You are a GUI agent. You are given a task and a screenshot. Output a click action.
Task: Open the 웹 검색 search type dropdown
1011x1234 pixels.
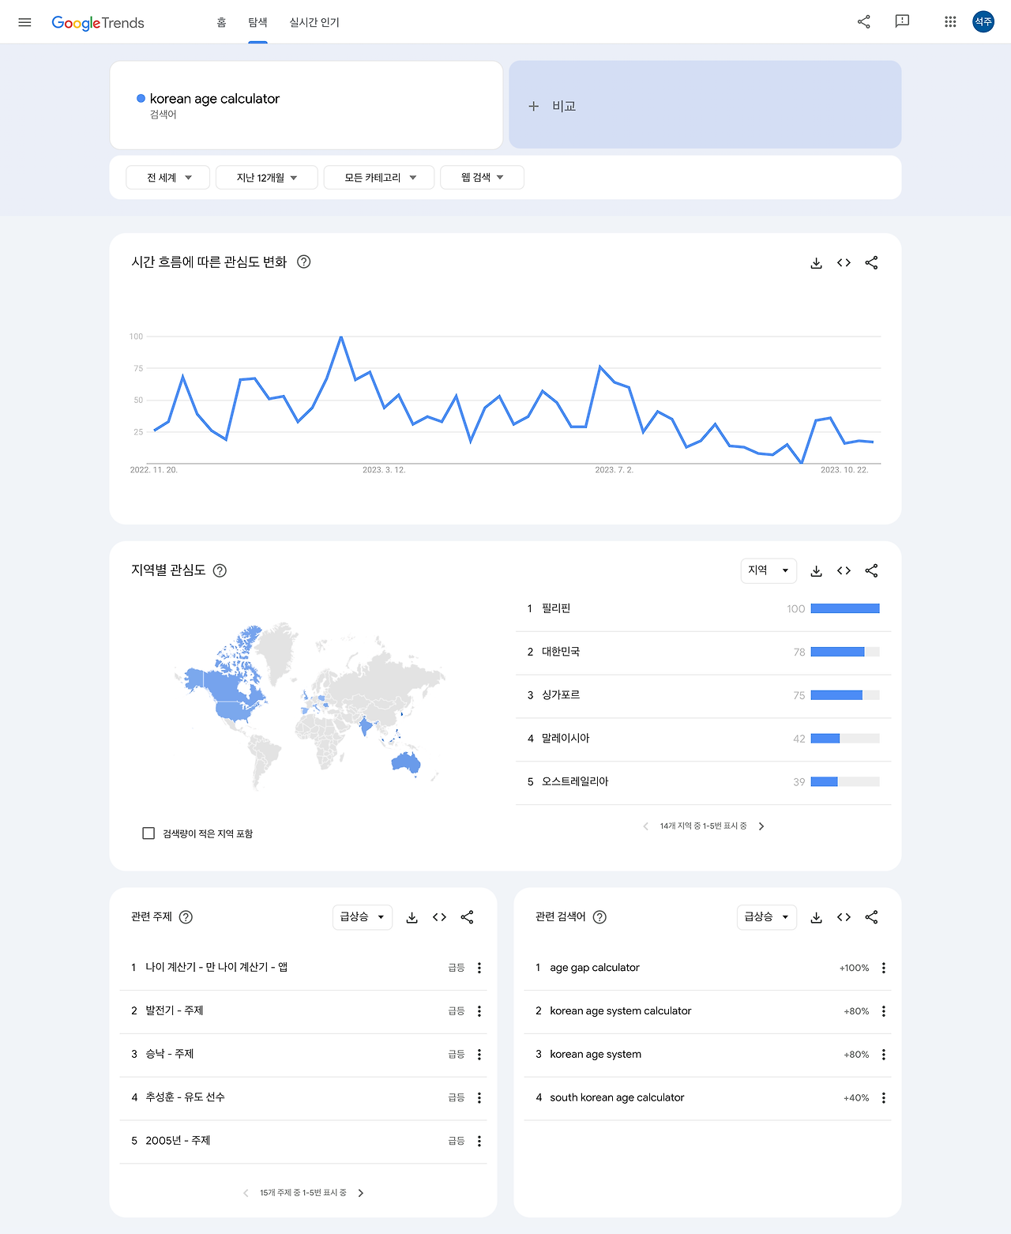(x=482, y=178)
